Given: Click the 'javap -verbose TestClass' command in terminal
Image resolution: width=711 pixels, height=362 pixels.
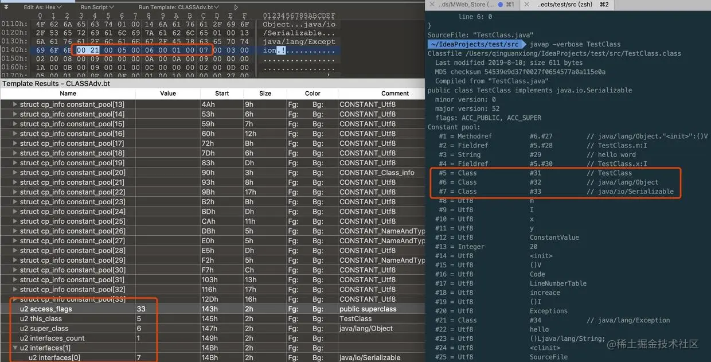Looking at the screenshot, I should pyautogui.click(x=575, y=44).
